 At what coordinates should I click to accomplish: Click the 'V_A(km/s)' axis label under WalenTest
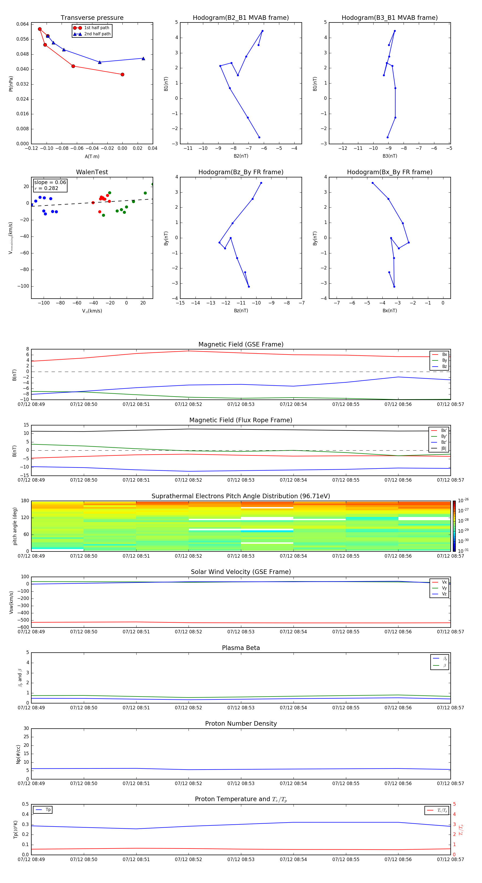pyautogui.click(x=92, y=311)
